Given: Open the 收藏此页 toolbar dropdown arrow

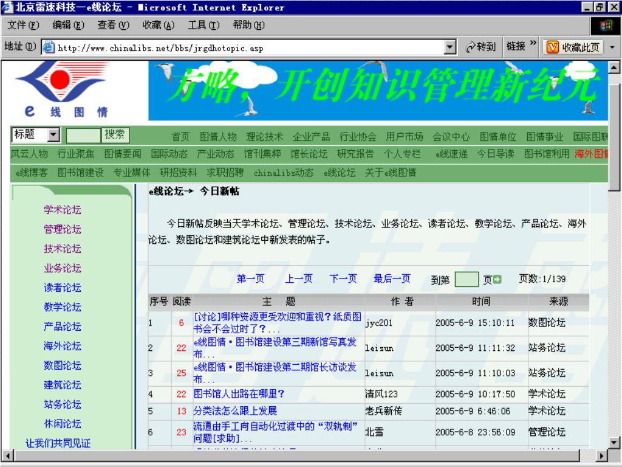Looking at the screenshot, I should (x=612, y=47).
